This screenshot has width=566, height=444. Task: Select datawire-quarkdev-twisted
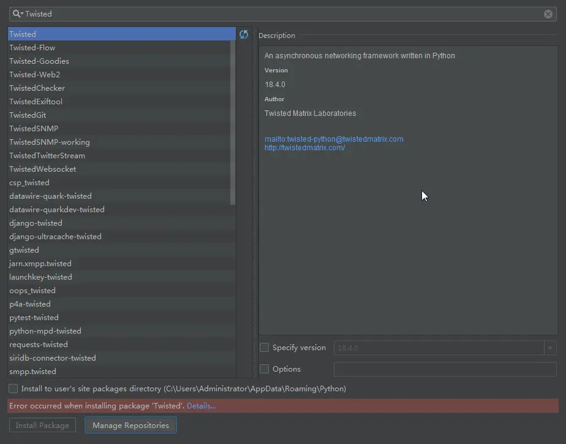(x=122, y=210)
